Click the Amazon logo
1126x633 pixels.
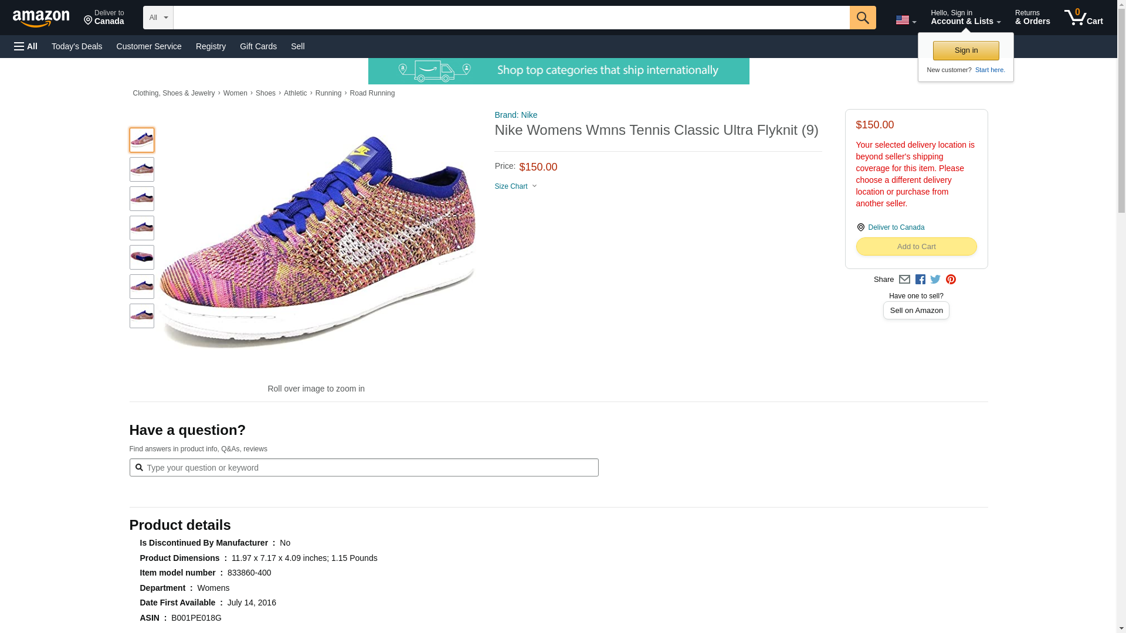coord(41,19)
